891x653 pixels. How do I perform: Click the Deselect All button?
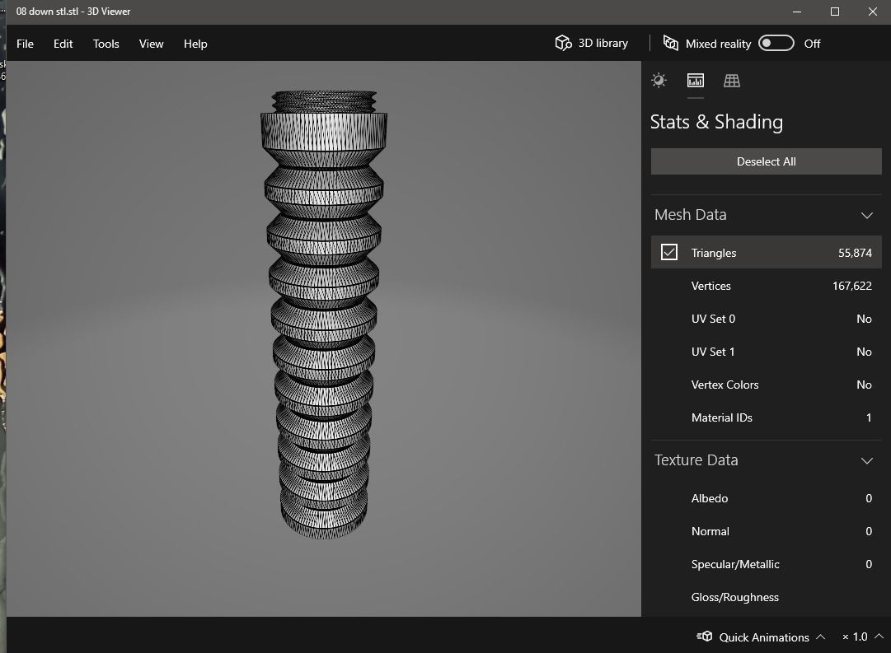pyautogui.click(x=766, y=161)
